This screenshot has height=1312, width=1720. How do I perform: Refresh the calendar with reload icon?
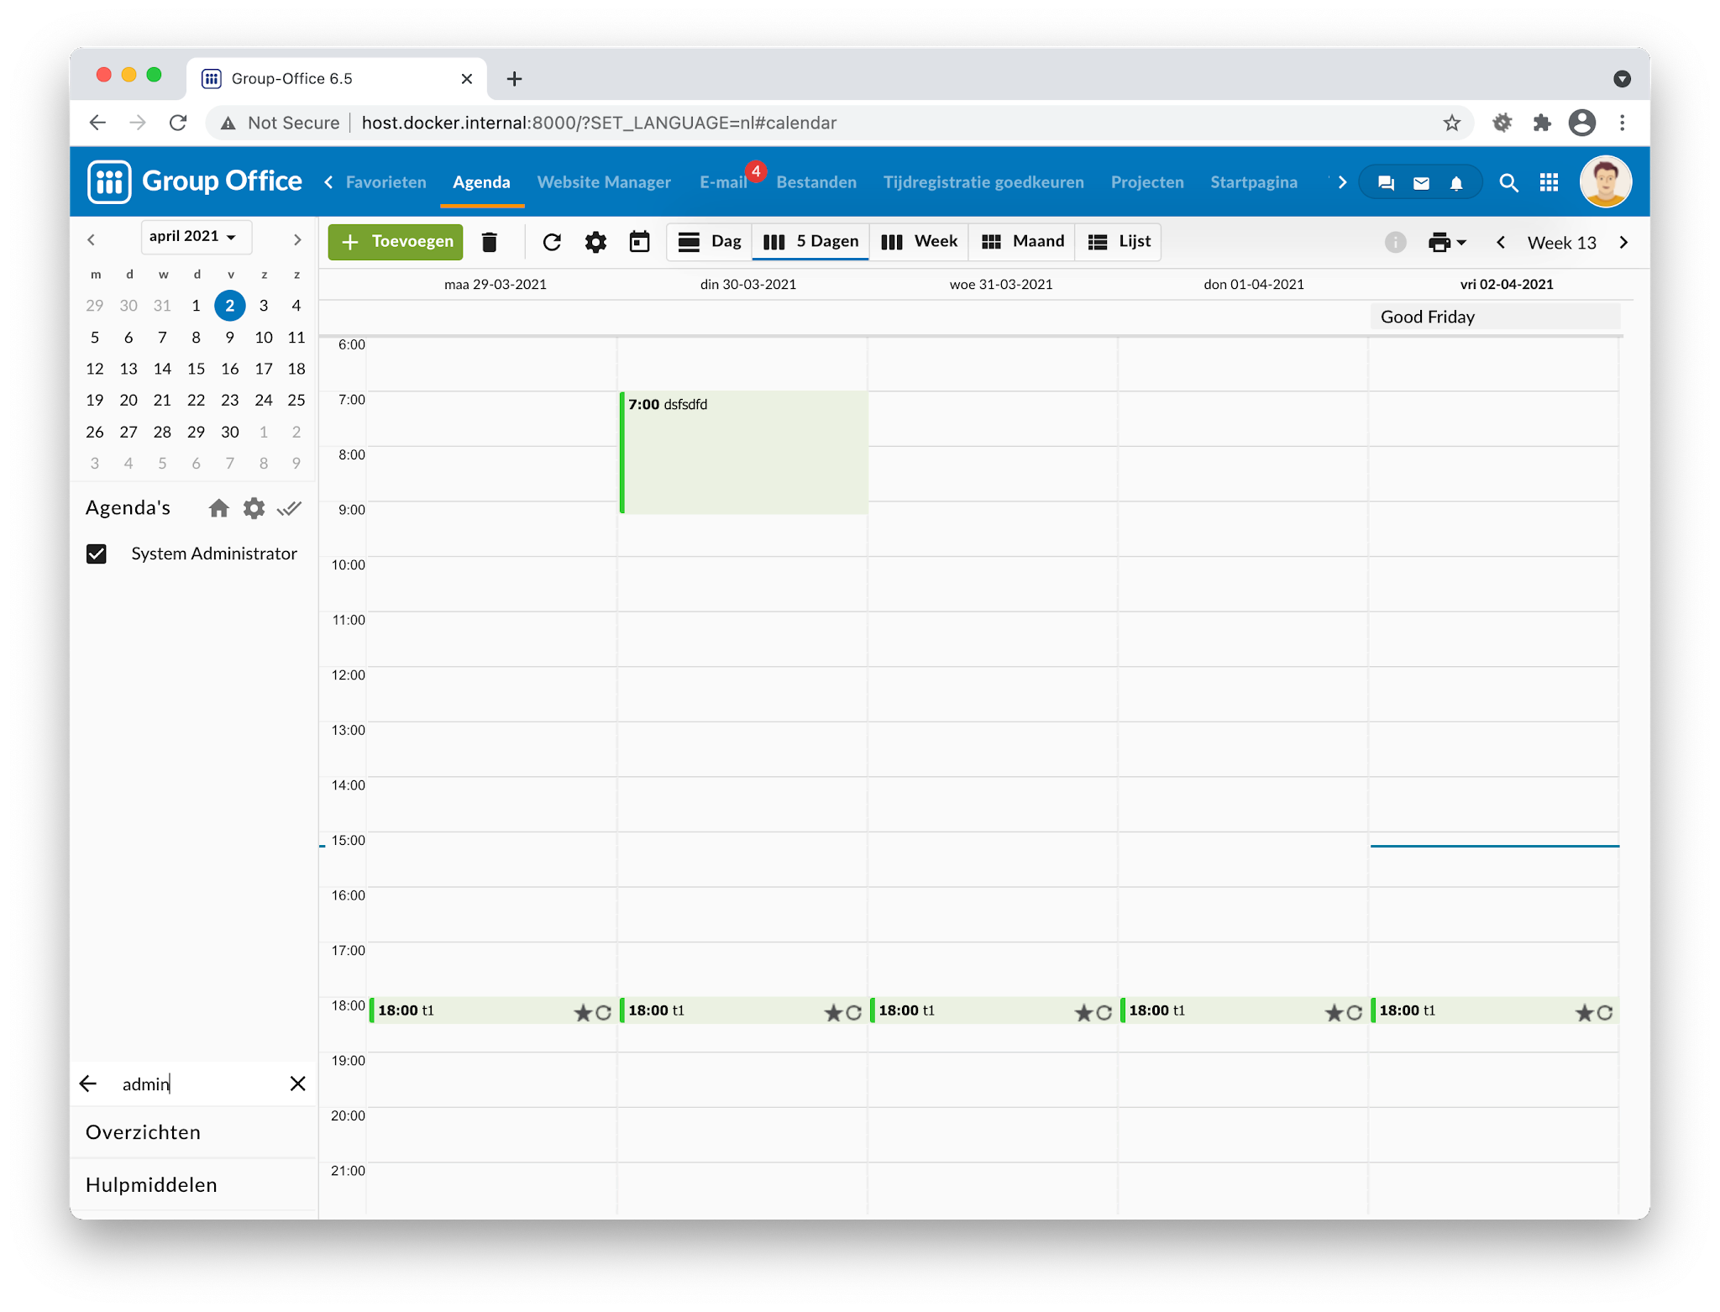552,243
